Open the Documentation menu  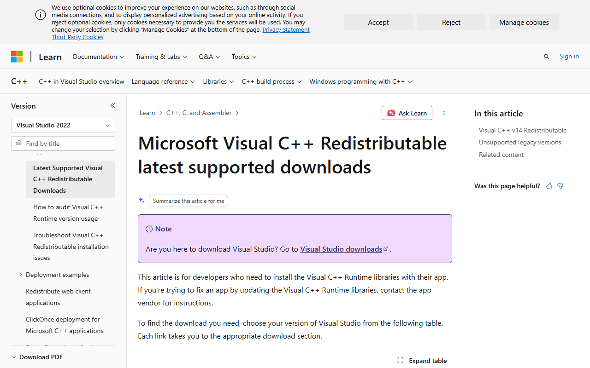(99, 57)
